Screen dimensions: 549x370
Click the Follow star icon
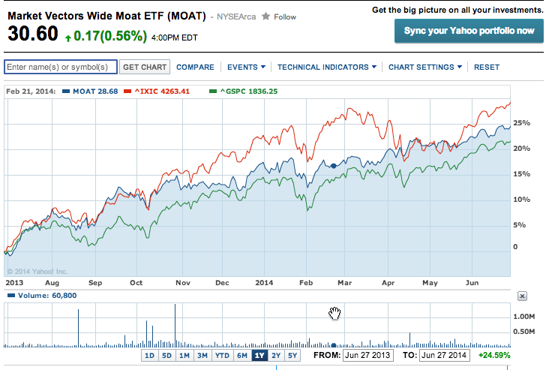[265, 16]
